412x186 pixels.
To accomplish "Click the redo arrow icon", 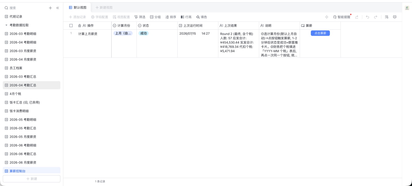I will point(376,17).
